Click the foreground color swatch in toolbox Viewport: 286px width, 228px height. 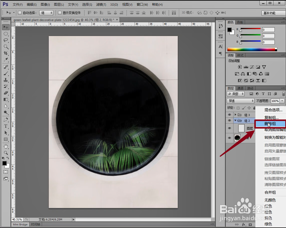tap(4, 163)
